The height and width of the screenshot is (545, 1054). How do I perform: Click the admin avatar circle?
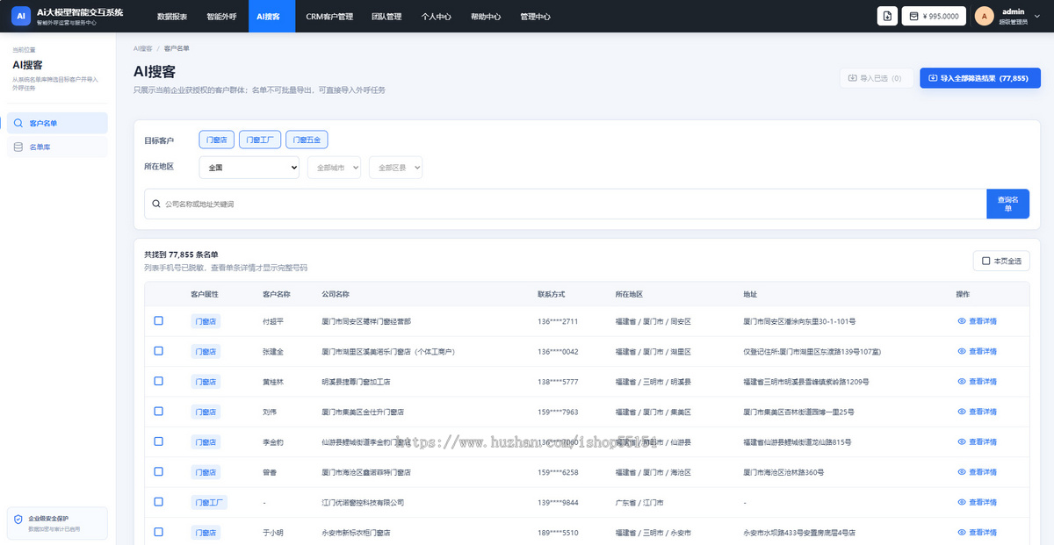click(x=985, y=16)
